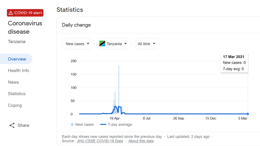The height and width of the screenshot is (146, 260).
Task: Click the Tanzania flag icon
Action: 102,44
